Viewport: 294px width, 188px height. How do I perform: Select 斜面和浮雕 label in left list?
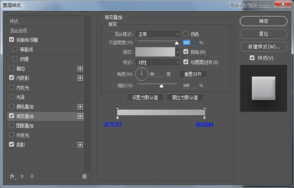click(x=27, y=40)
